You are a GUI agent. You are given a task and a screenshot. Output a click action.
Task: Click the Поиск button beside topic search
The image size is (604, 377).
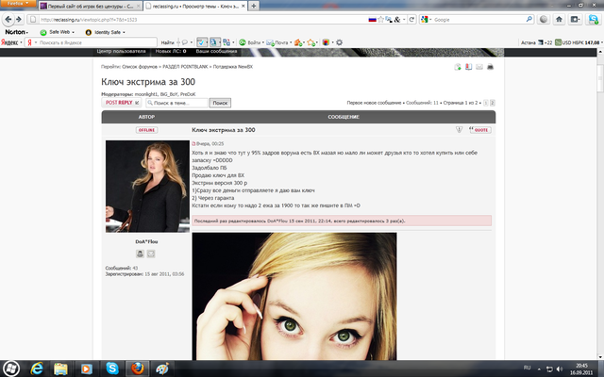220,103
